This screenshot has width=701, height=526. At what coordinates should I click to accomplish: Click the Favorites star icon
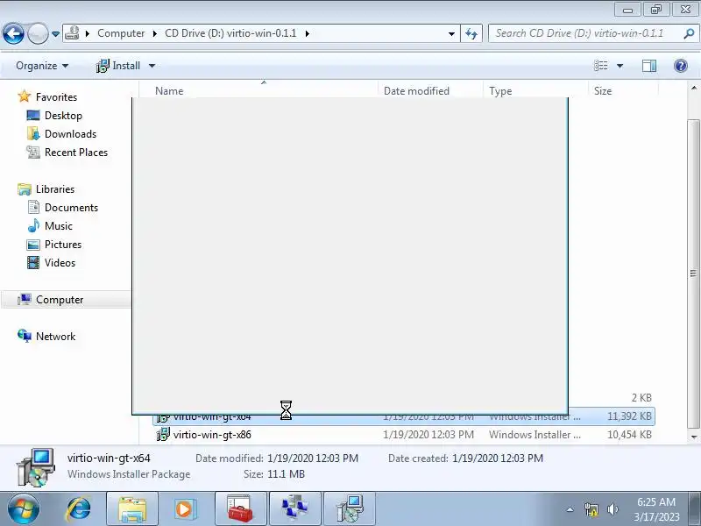click(x=25, y=96)
